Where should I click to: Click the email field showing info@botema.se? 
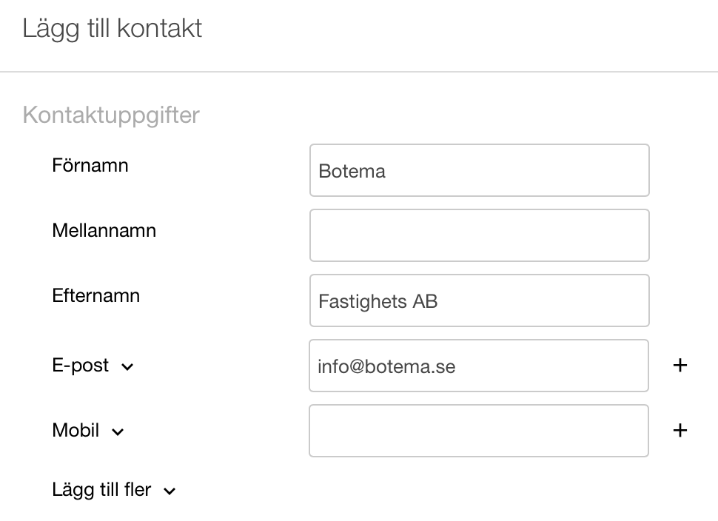[x=479, y=366]
